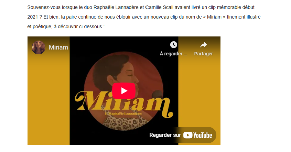
Task: Start the video with the red play button
Action: 124,91
